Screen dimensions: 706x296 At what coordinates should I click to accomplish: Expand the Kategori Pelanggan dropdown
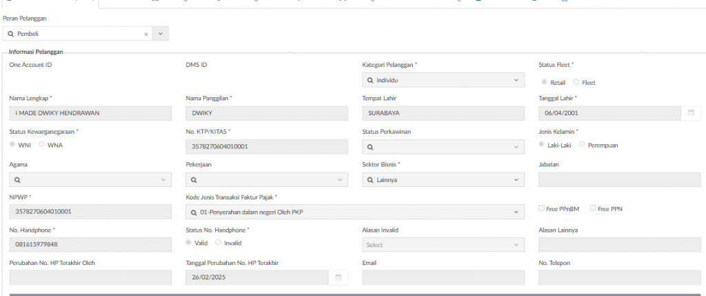point(517,81)
